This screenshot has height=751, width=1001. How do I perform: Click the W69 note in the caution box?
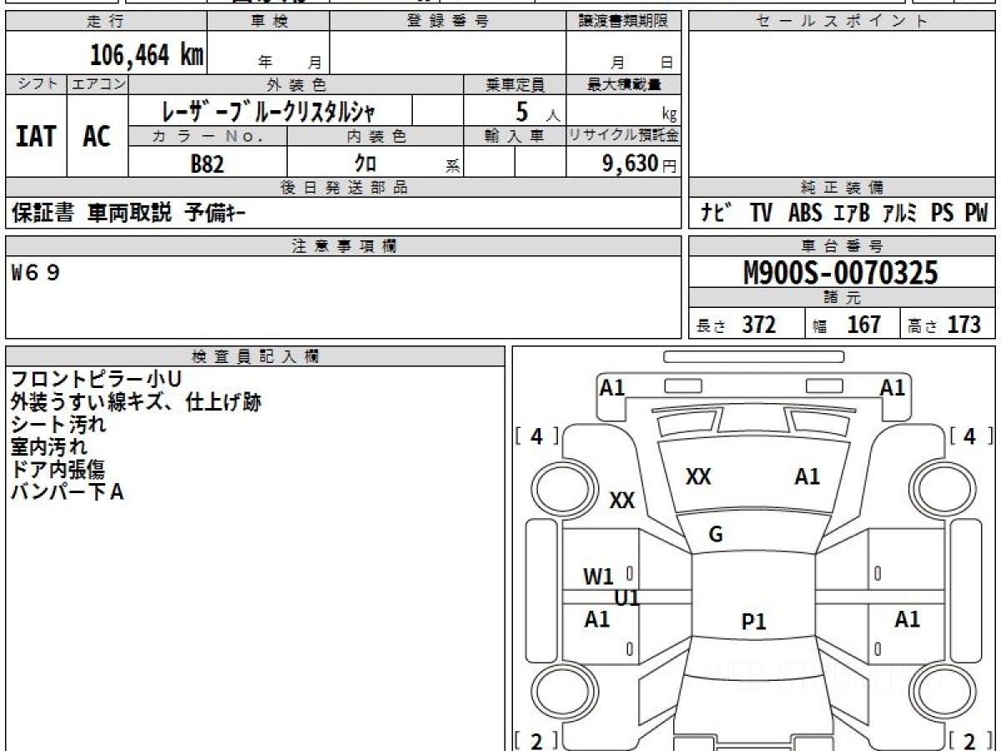pos(36,273)
